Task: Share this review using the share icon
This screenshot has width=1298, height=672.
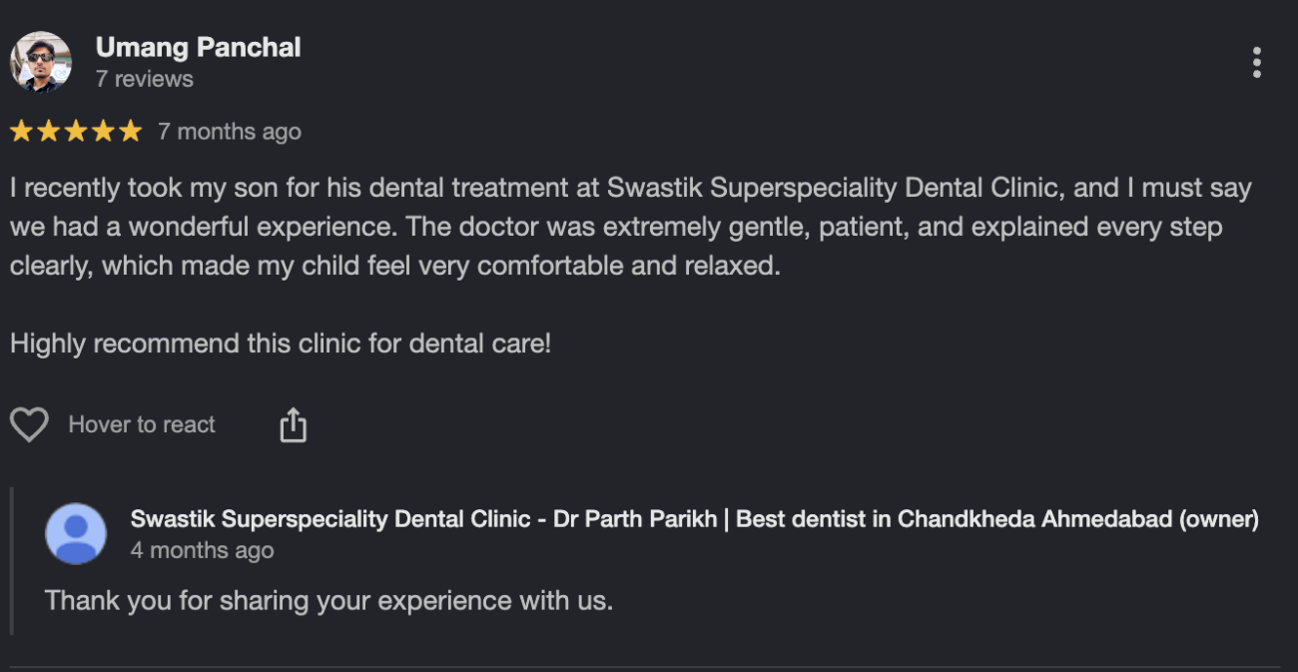Action: (x=293, y=424)
